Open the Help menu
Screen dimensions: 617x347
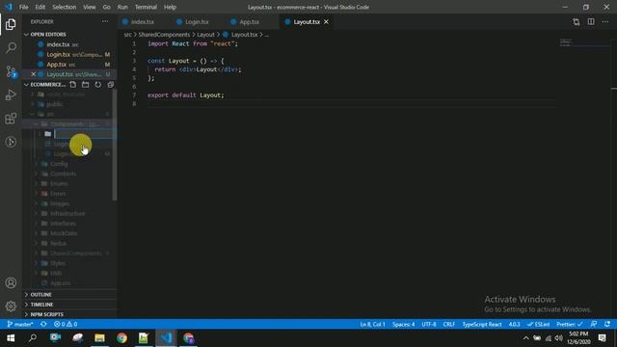[x=170, y=7]
